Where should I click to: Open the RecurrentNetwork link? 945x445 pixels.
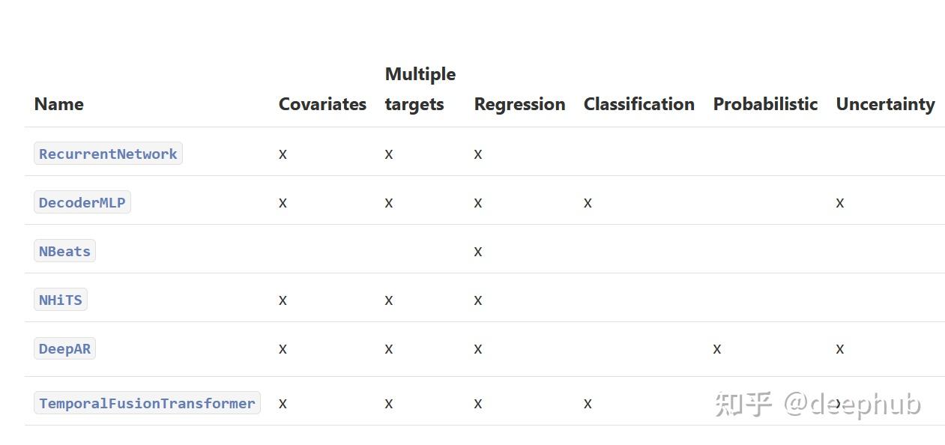pos(108,154)
